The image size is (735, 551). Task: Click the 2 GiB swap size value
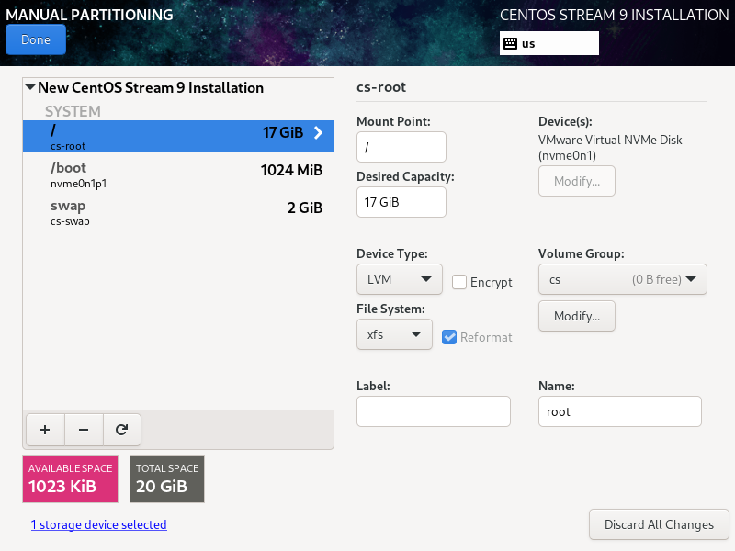click(305, 208)
